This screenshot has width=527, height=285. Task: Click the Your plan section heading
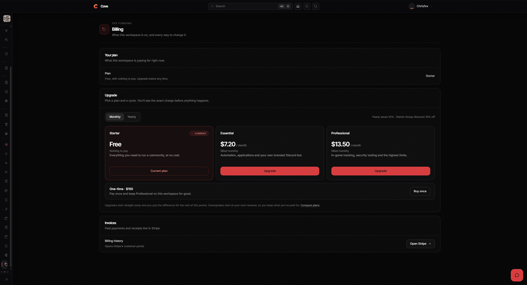[x=111, y=55]
